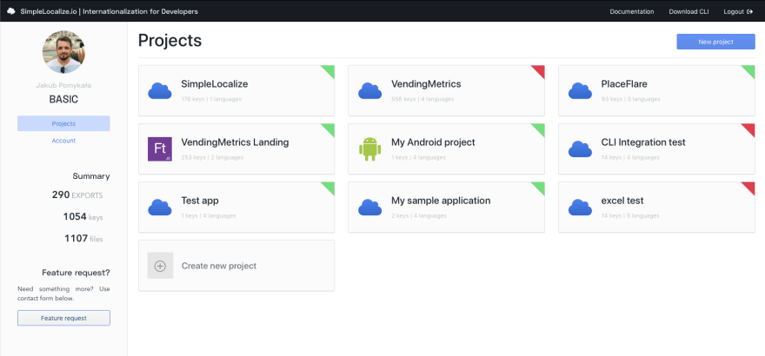Click the excel test cloud icon
This screenshot has height=356, width=765.
coord(580,208)
